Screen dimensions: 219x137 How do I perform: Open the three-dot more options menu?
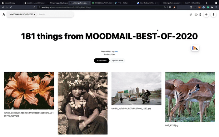click(x=213, y=14)
